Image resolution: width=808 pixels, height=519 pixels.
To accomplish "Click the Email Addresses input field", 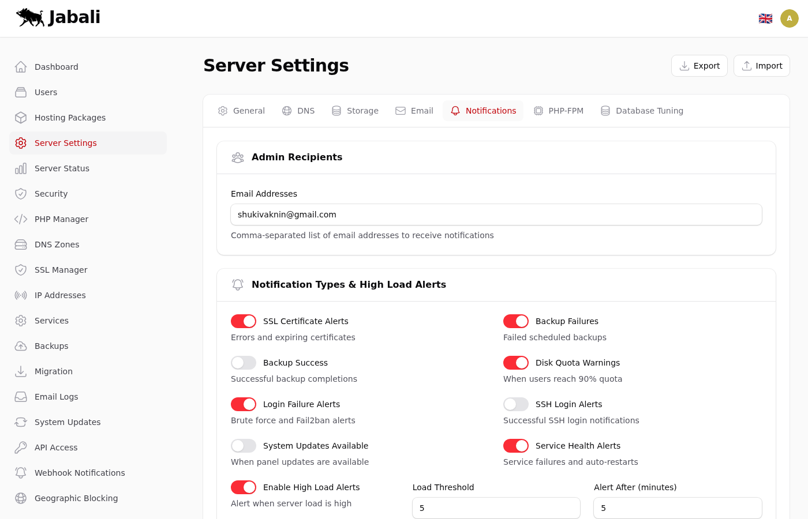I will coord(496,215).
